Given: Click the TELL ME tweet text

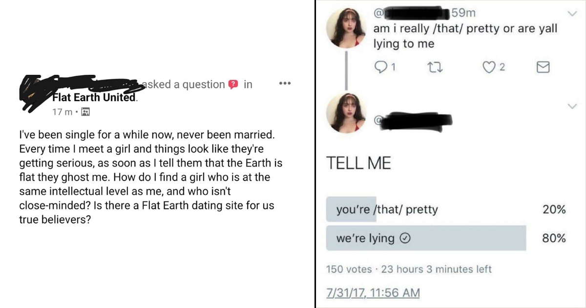Looking at the screenshot, I should tap(358, 164).
